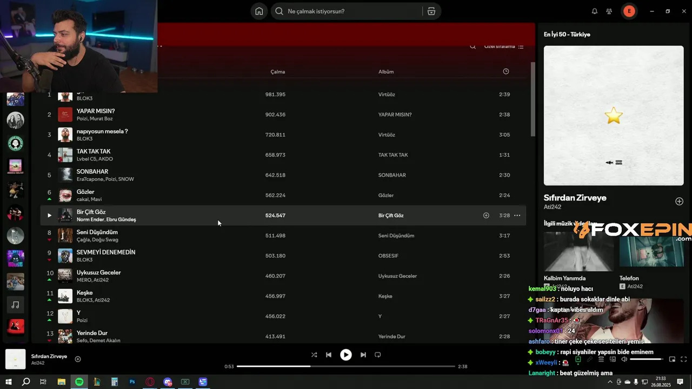Viewport: 692px width, 389px height.
Task: Open notifications bell icon
Action: pyautogui.click(x=595, y=11)
